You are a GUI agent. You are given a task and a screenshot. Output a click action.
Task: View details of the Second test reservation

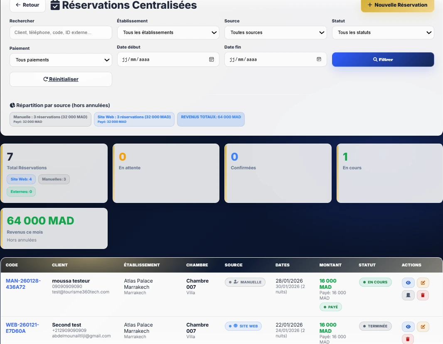click(x=408, y=327)
